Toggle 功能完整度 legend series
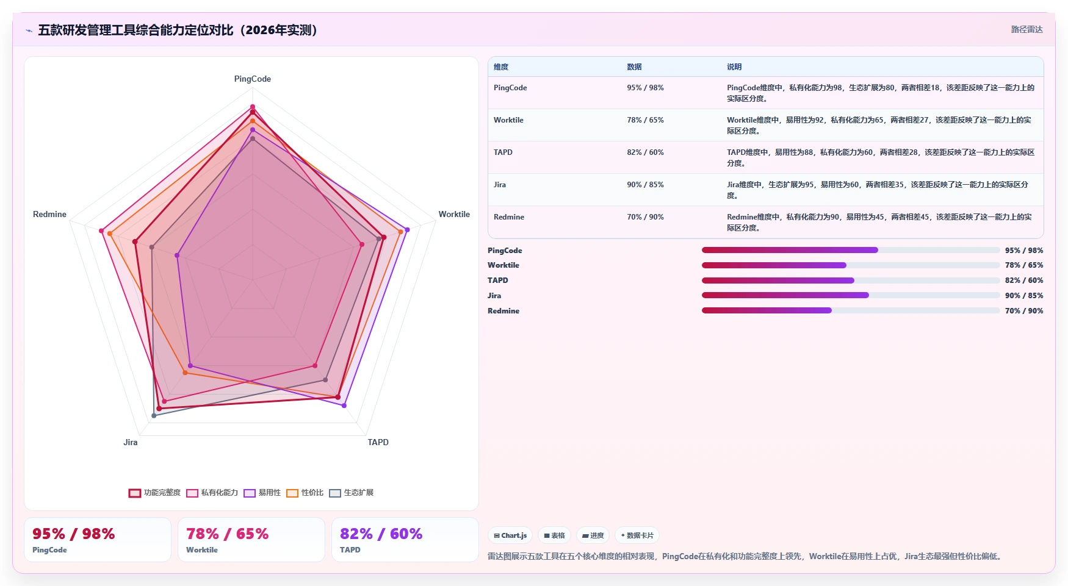 click(x=154, y=493)
